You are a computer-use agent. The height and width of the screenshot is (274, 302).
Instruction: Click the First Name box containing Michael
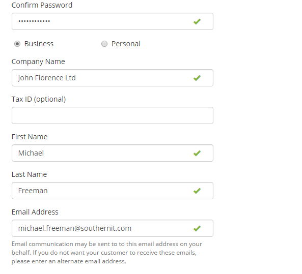(113, 153)
